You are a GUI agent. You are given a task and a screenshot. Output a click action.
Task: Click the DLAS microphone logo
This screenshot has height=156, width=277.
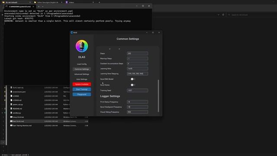(82, 46)
